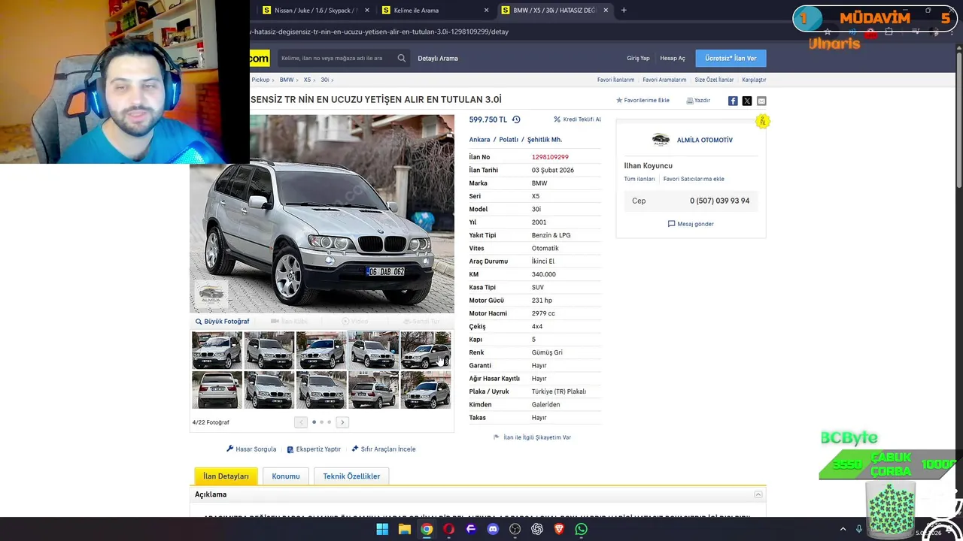Open new browser tab with plus button
The height and width of the screenshot is (541, 963).
coord(624,10)
